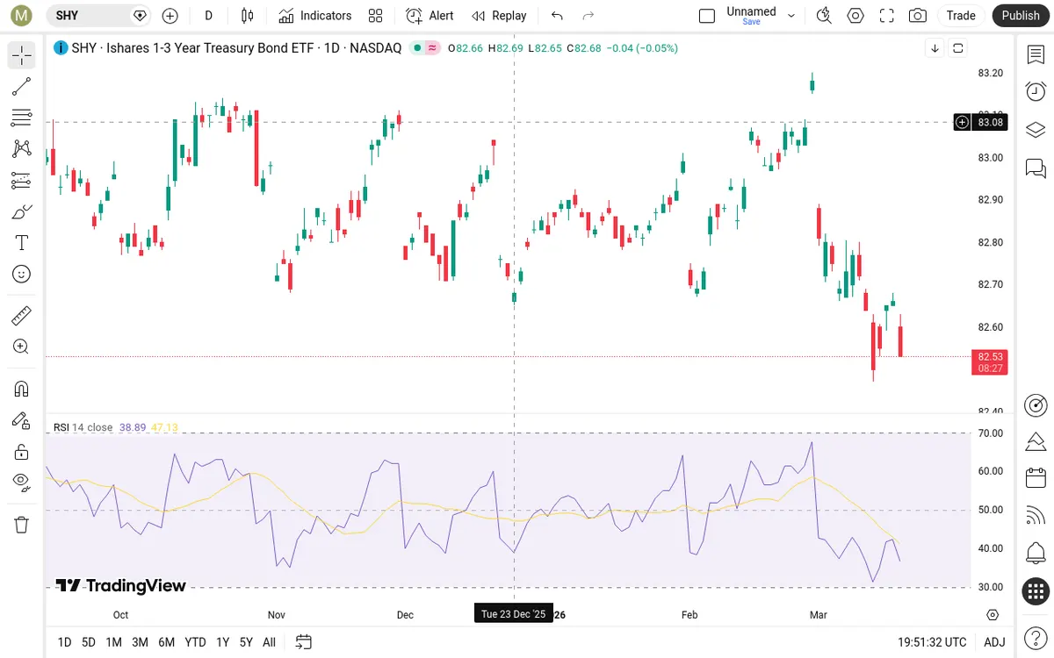This screenshot has height=658, width=1054.
Task: Open the go to date calendar
Action: [304, 642]
